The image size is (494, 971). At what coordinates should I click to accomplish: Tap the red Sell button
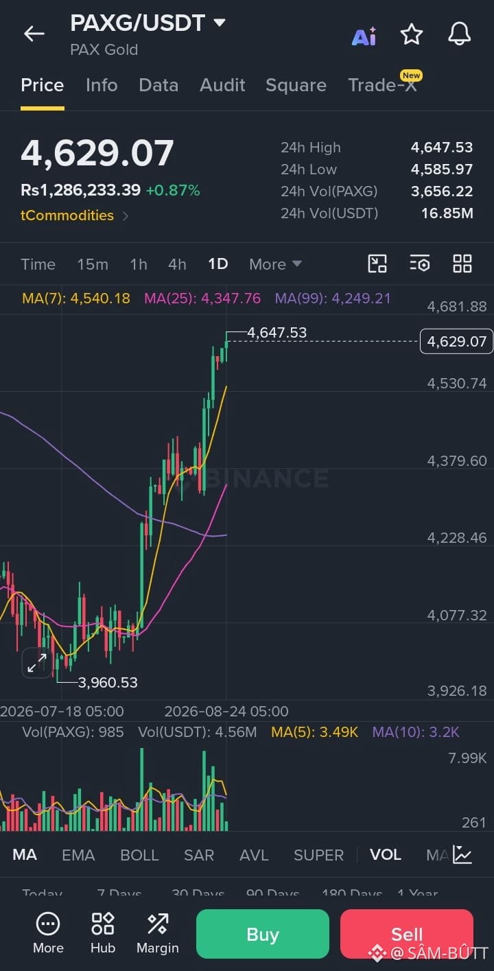coord(407,934)
